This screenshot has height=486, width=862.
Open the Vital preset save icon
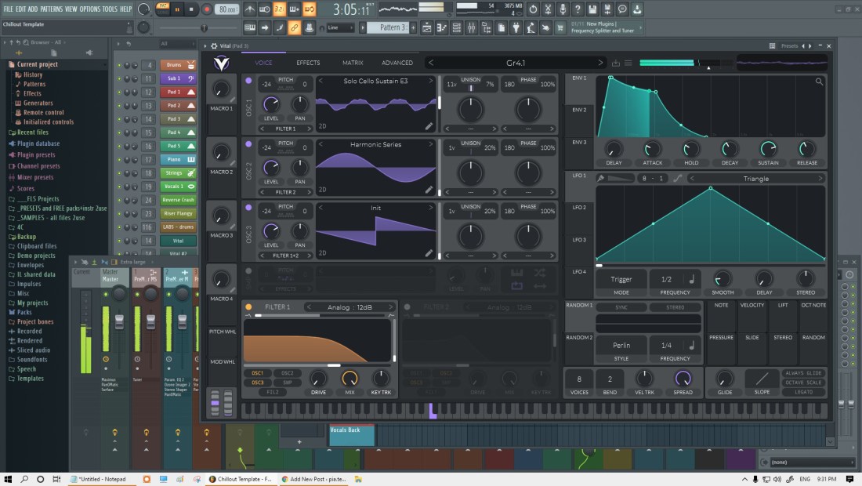point(616,63)
